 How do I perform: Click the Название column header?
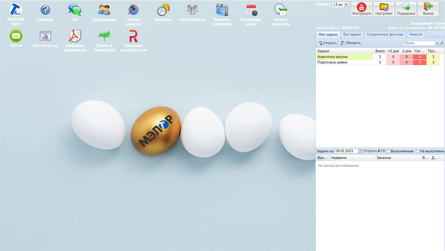(352, 158)
